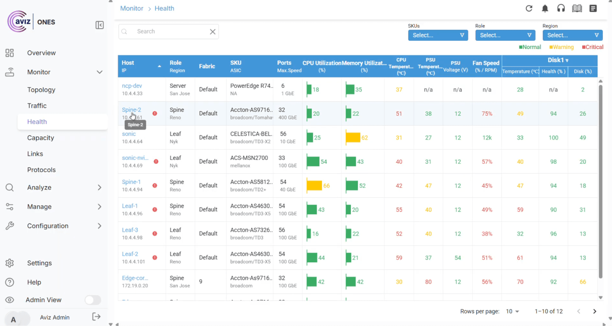Click the Monitor breadcrumb link
Viewport: 612px width, 326px height.
pyautogui.click(x=132, y=8)
